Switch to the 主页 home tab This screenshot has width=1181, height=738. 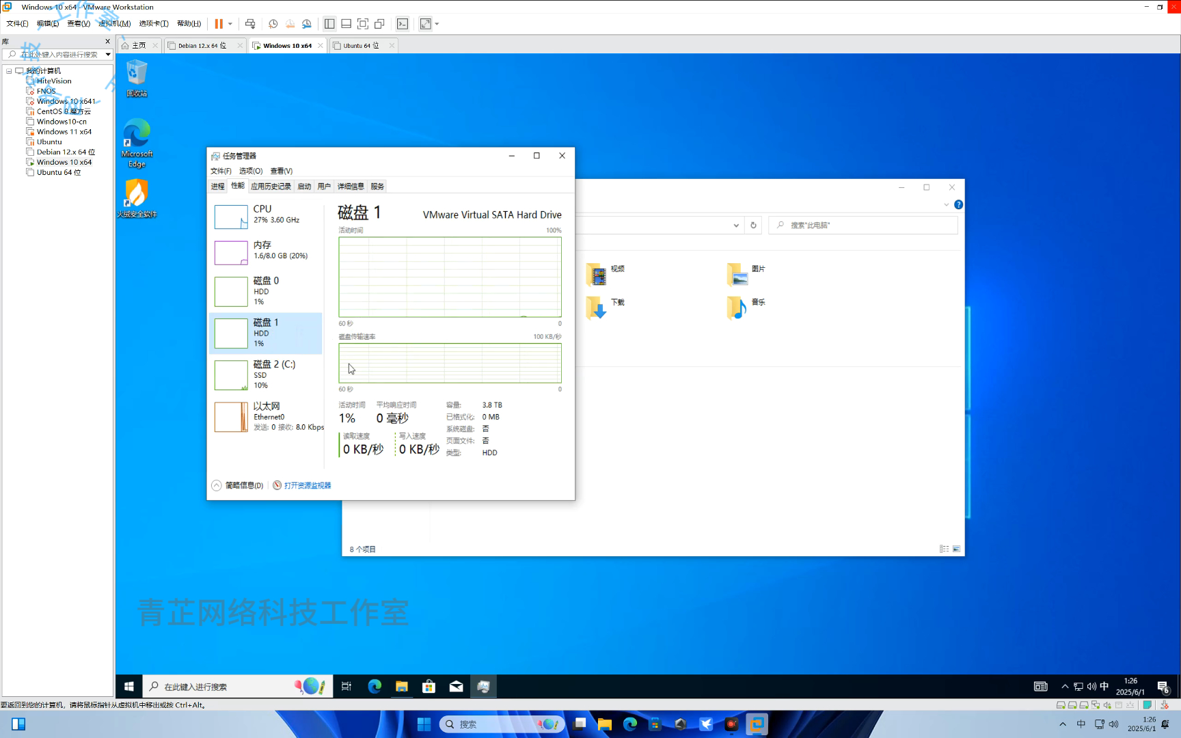pyautogui.click(x=139, y=46)
